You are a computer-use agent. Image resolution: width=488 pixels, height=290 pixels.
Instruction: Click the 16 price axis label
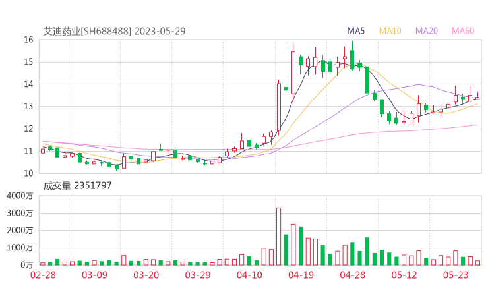pos(28,40)
